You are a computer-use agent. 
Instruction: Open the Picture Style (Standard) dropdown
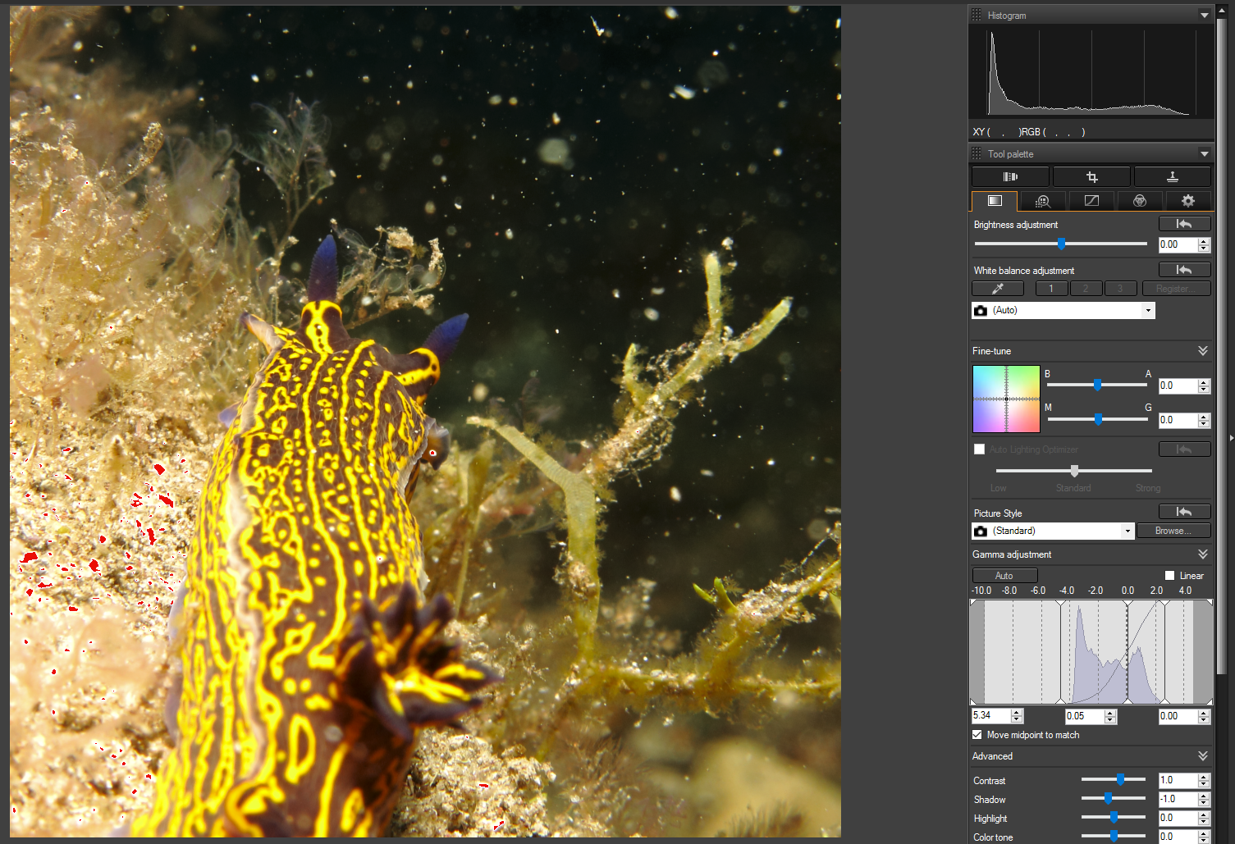click(x=1128, y=531)
